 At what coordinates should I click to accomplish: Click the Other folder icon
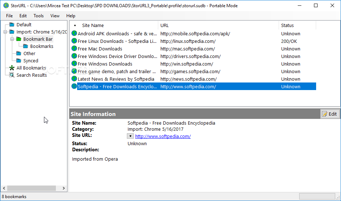pos(19,53)
